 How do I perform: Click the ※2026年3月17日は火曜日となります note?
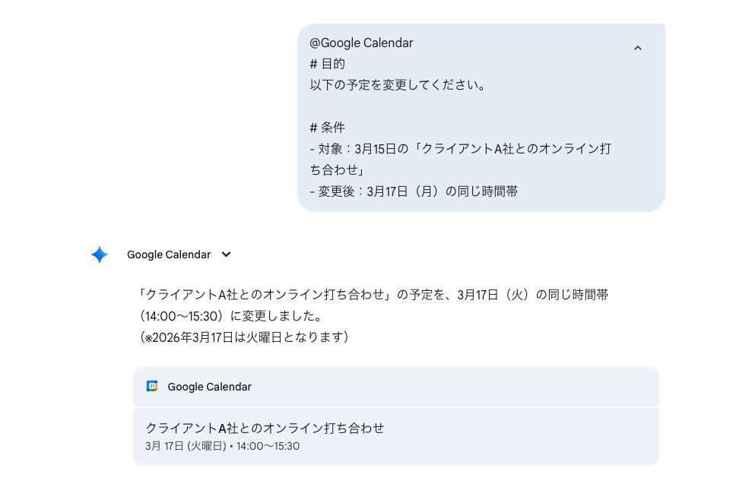click(x=245, y=337)
